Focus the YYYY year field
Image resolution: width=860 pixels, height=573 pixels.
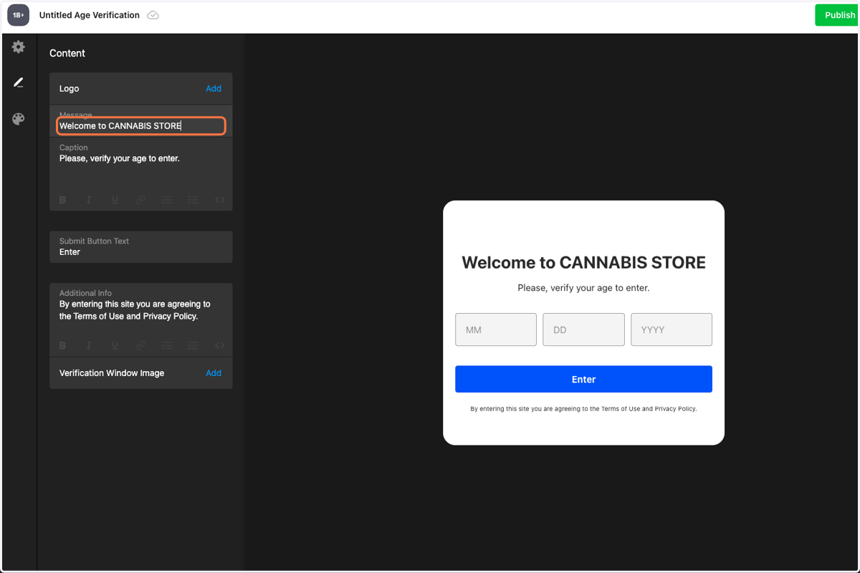(672, 329)
